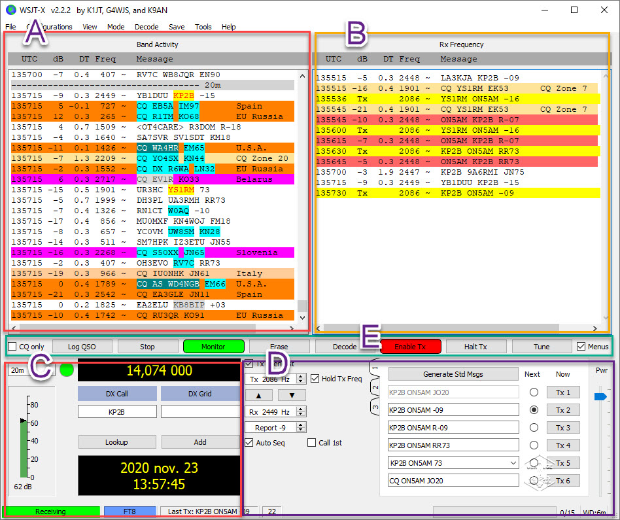Screen dimensions: 620x520
Task: Click the CQ WA4HR EM65 U.S.A. row
Action: pyautogui.click(x=152, y=148)
